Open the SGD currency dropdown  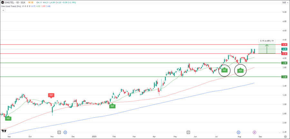tap(285, 2)
